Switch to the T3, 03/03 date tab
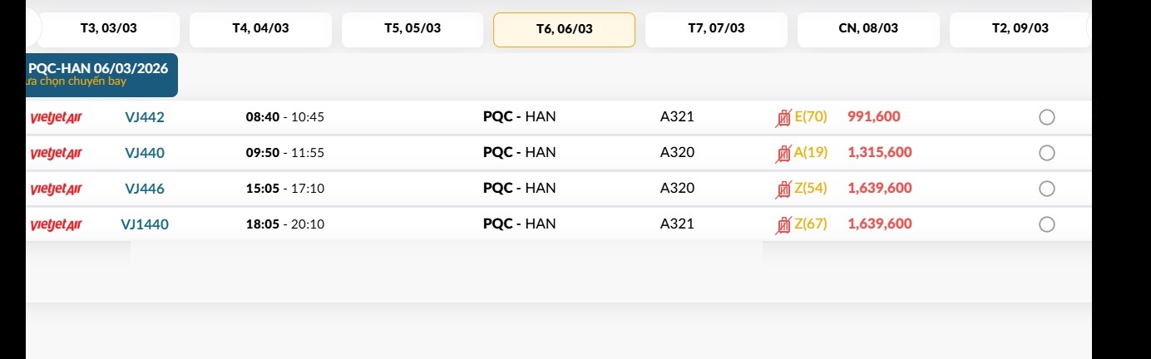 pos(109,28)
